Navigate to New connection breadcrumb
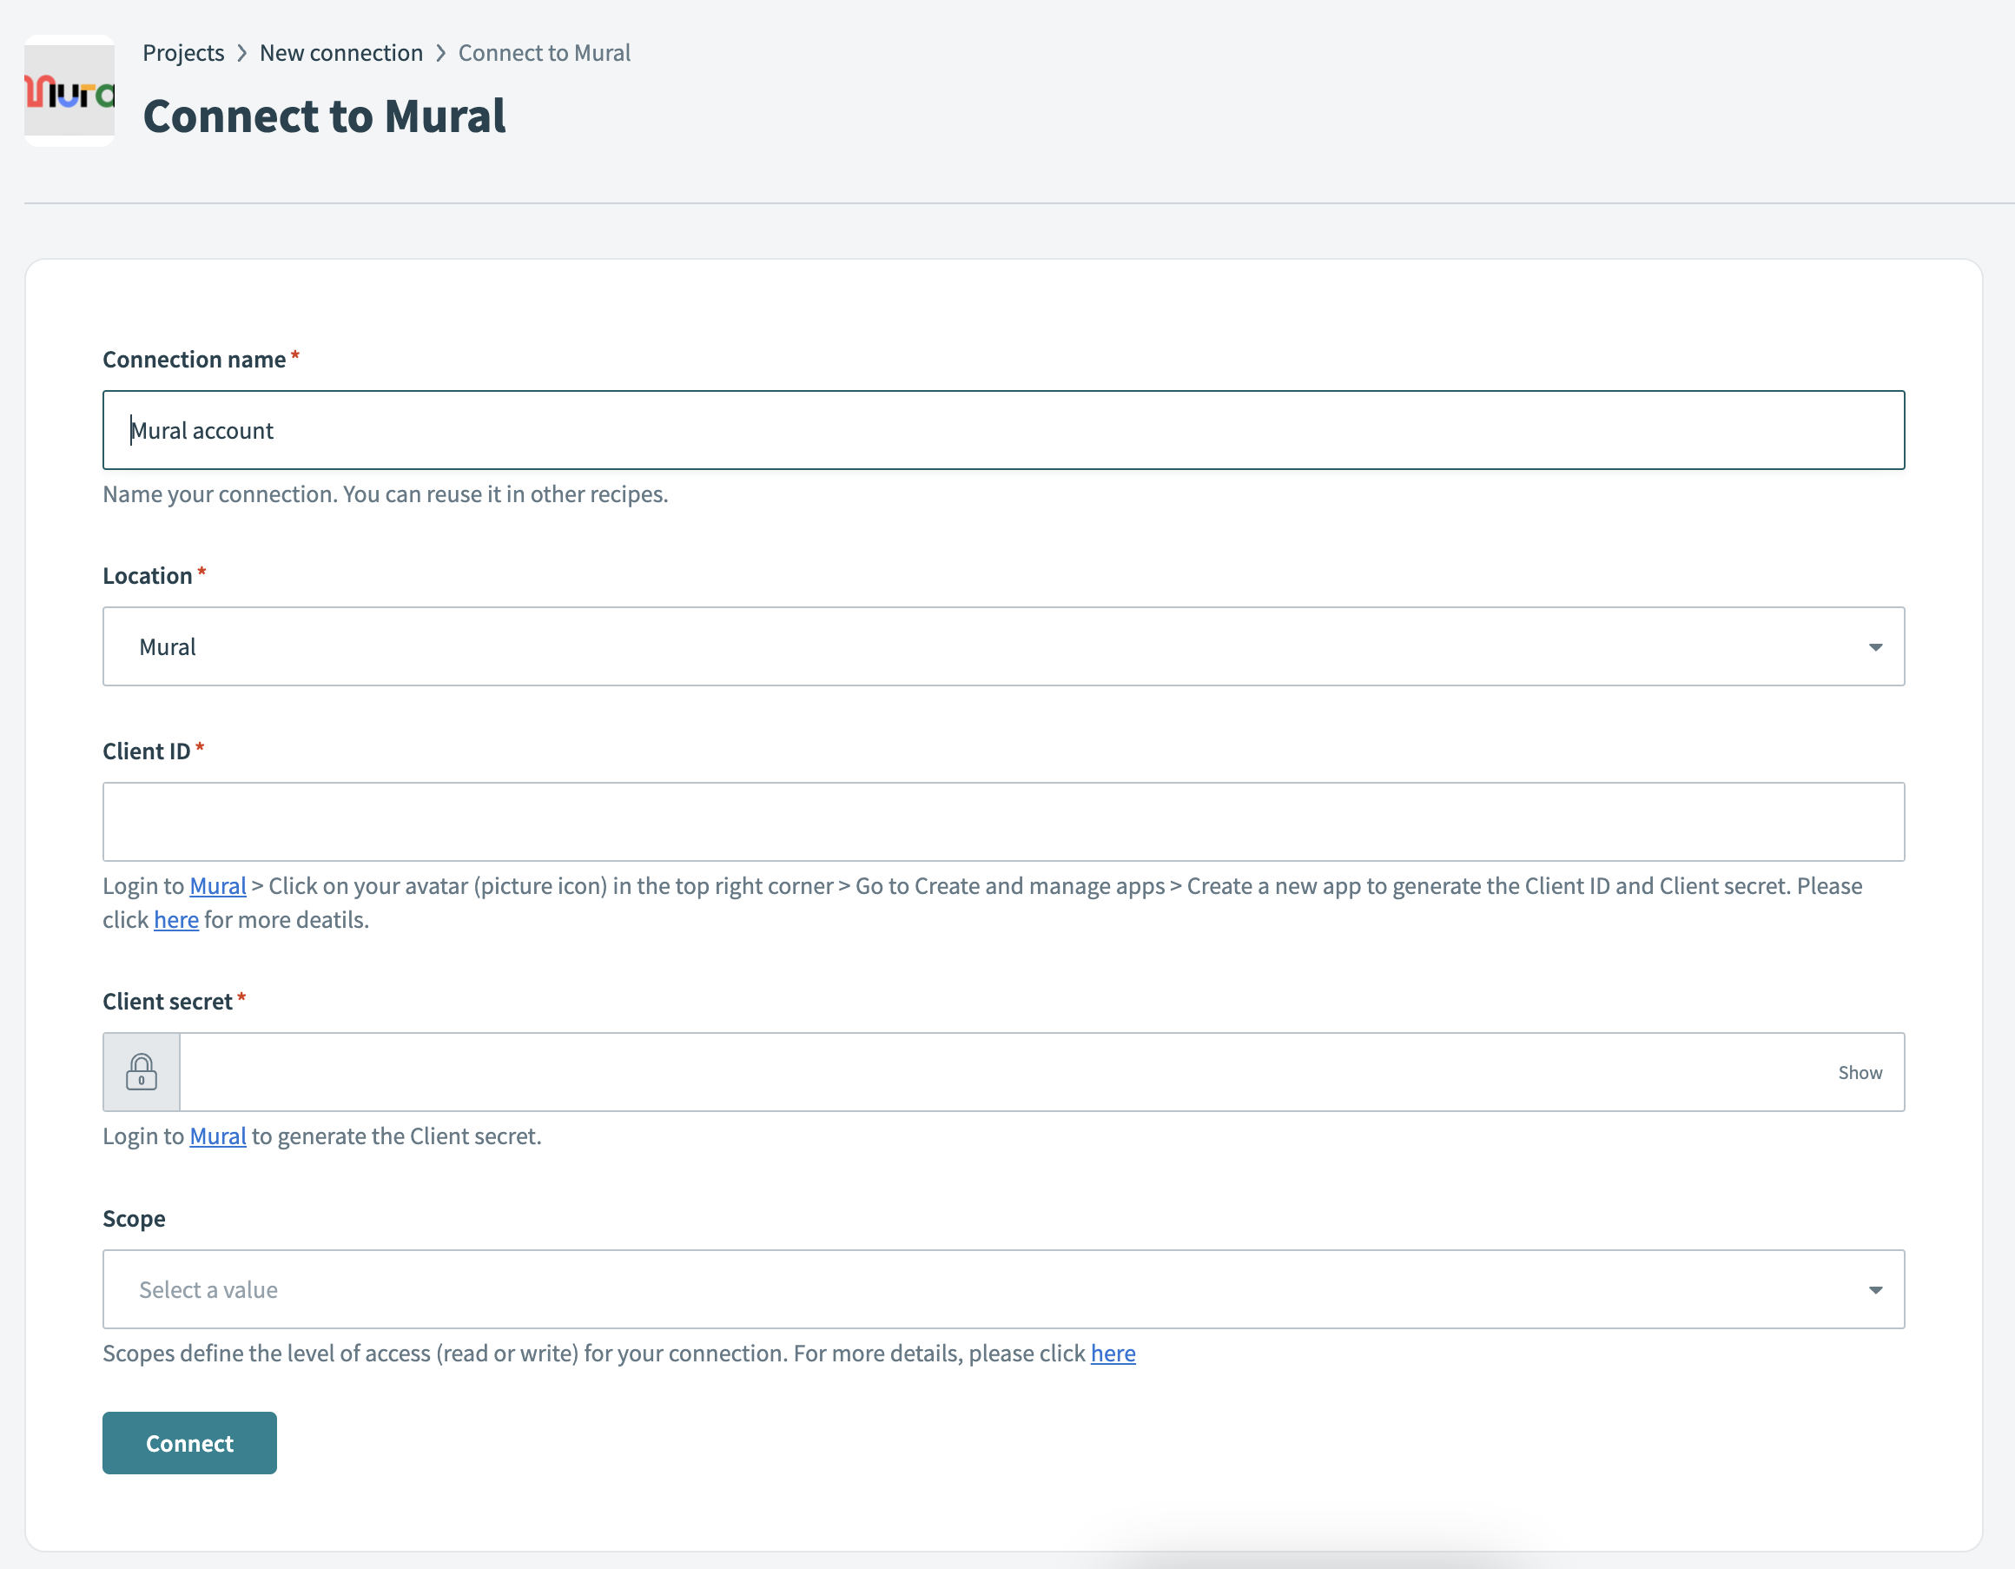 tap(340, 53)
